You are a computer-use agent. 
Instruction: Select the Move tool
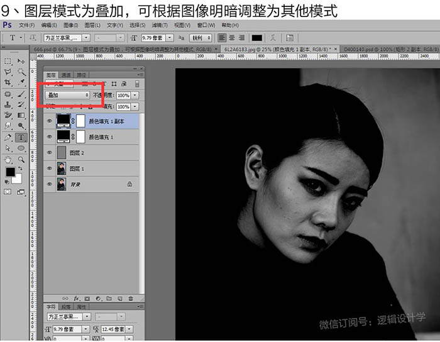tap(21, 61)
